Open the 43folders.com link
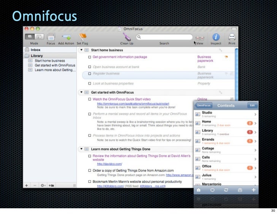The height and width of the screenshot is (214, 277). (x=110, y=186)
